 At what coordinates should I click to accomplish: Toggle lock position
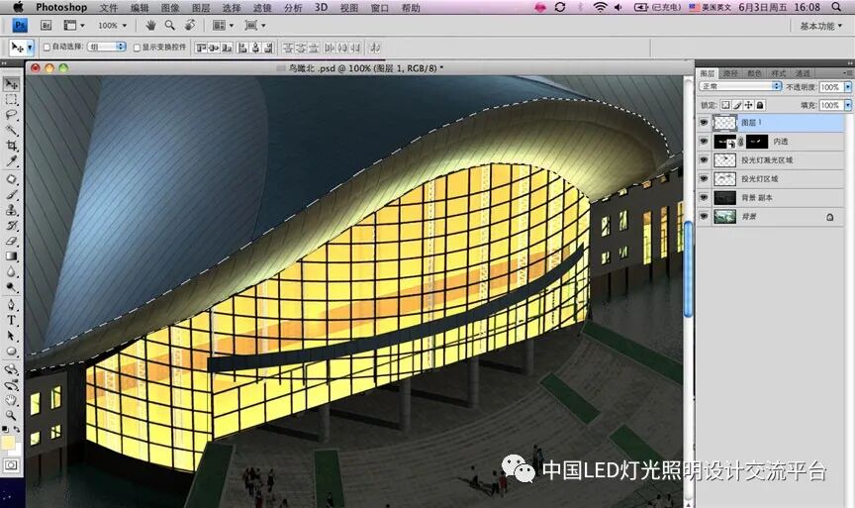click(749, 105)
